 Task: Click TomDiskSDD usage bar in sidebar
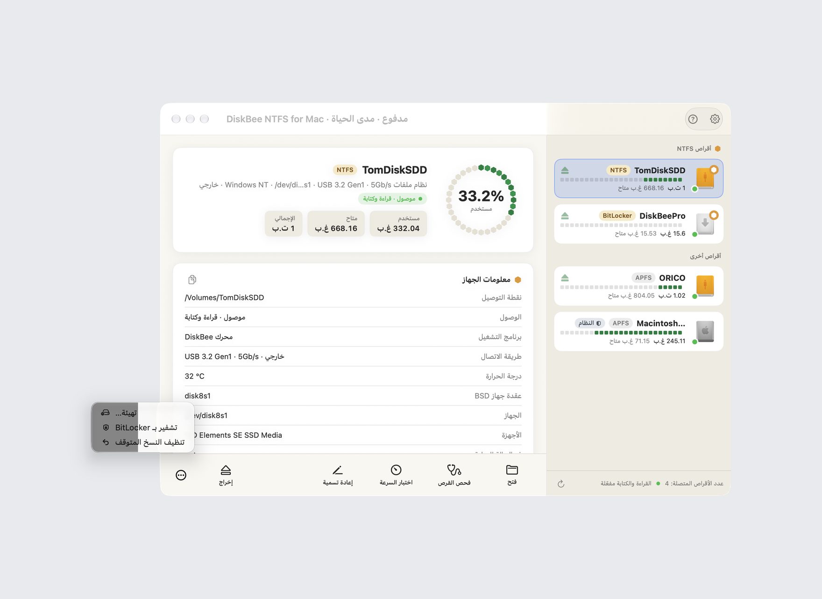[621, 180]
